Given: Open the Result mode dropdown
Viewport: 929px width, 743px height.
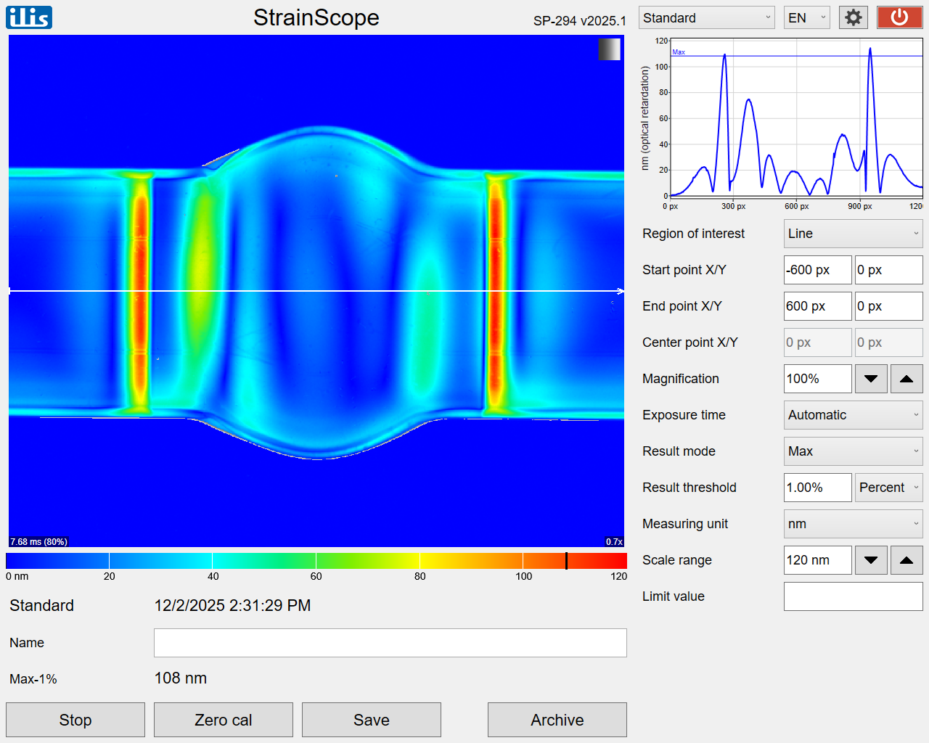Looking at the screenshot, I should [x=853, y=451].
